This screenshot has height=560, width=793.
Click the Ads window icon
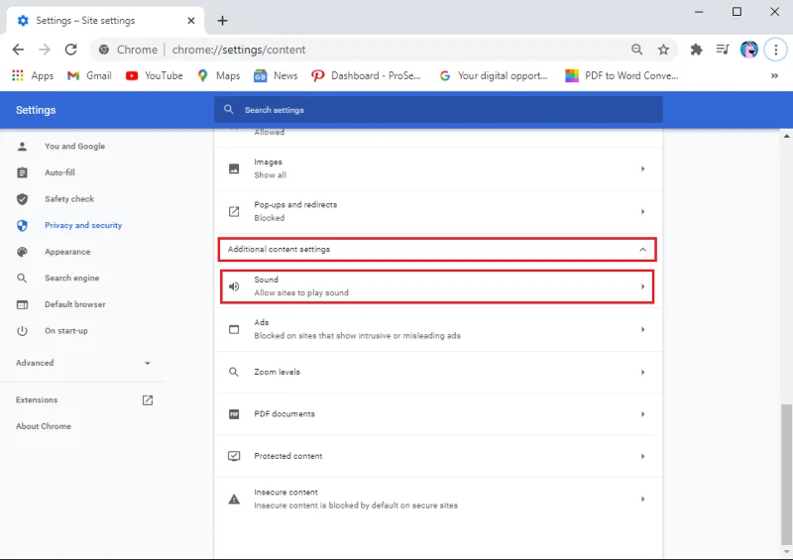(x=234, y=329)
